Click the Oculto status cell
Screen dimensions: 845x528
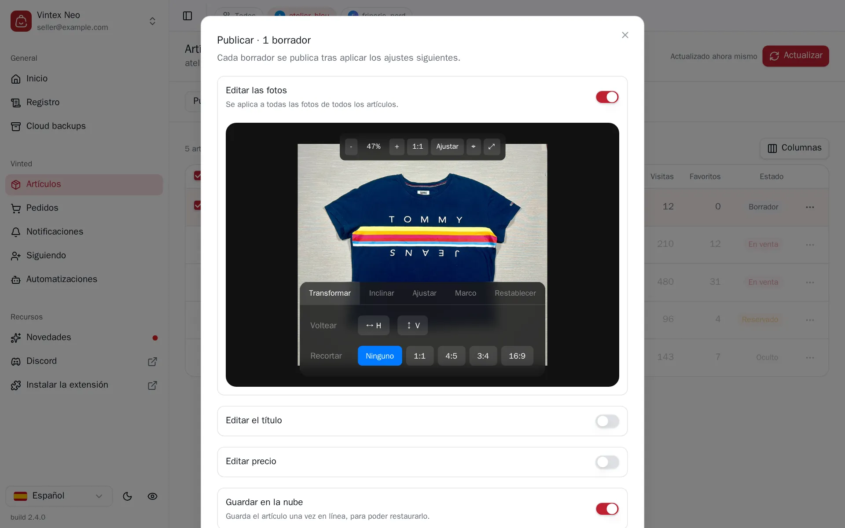pos(767,357)
